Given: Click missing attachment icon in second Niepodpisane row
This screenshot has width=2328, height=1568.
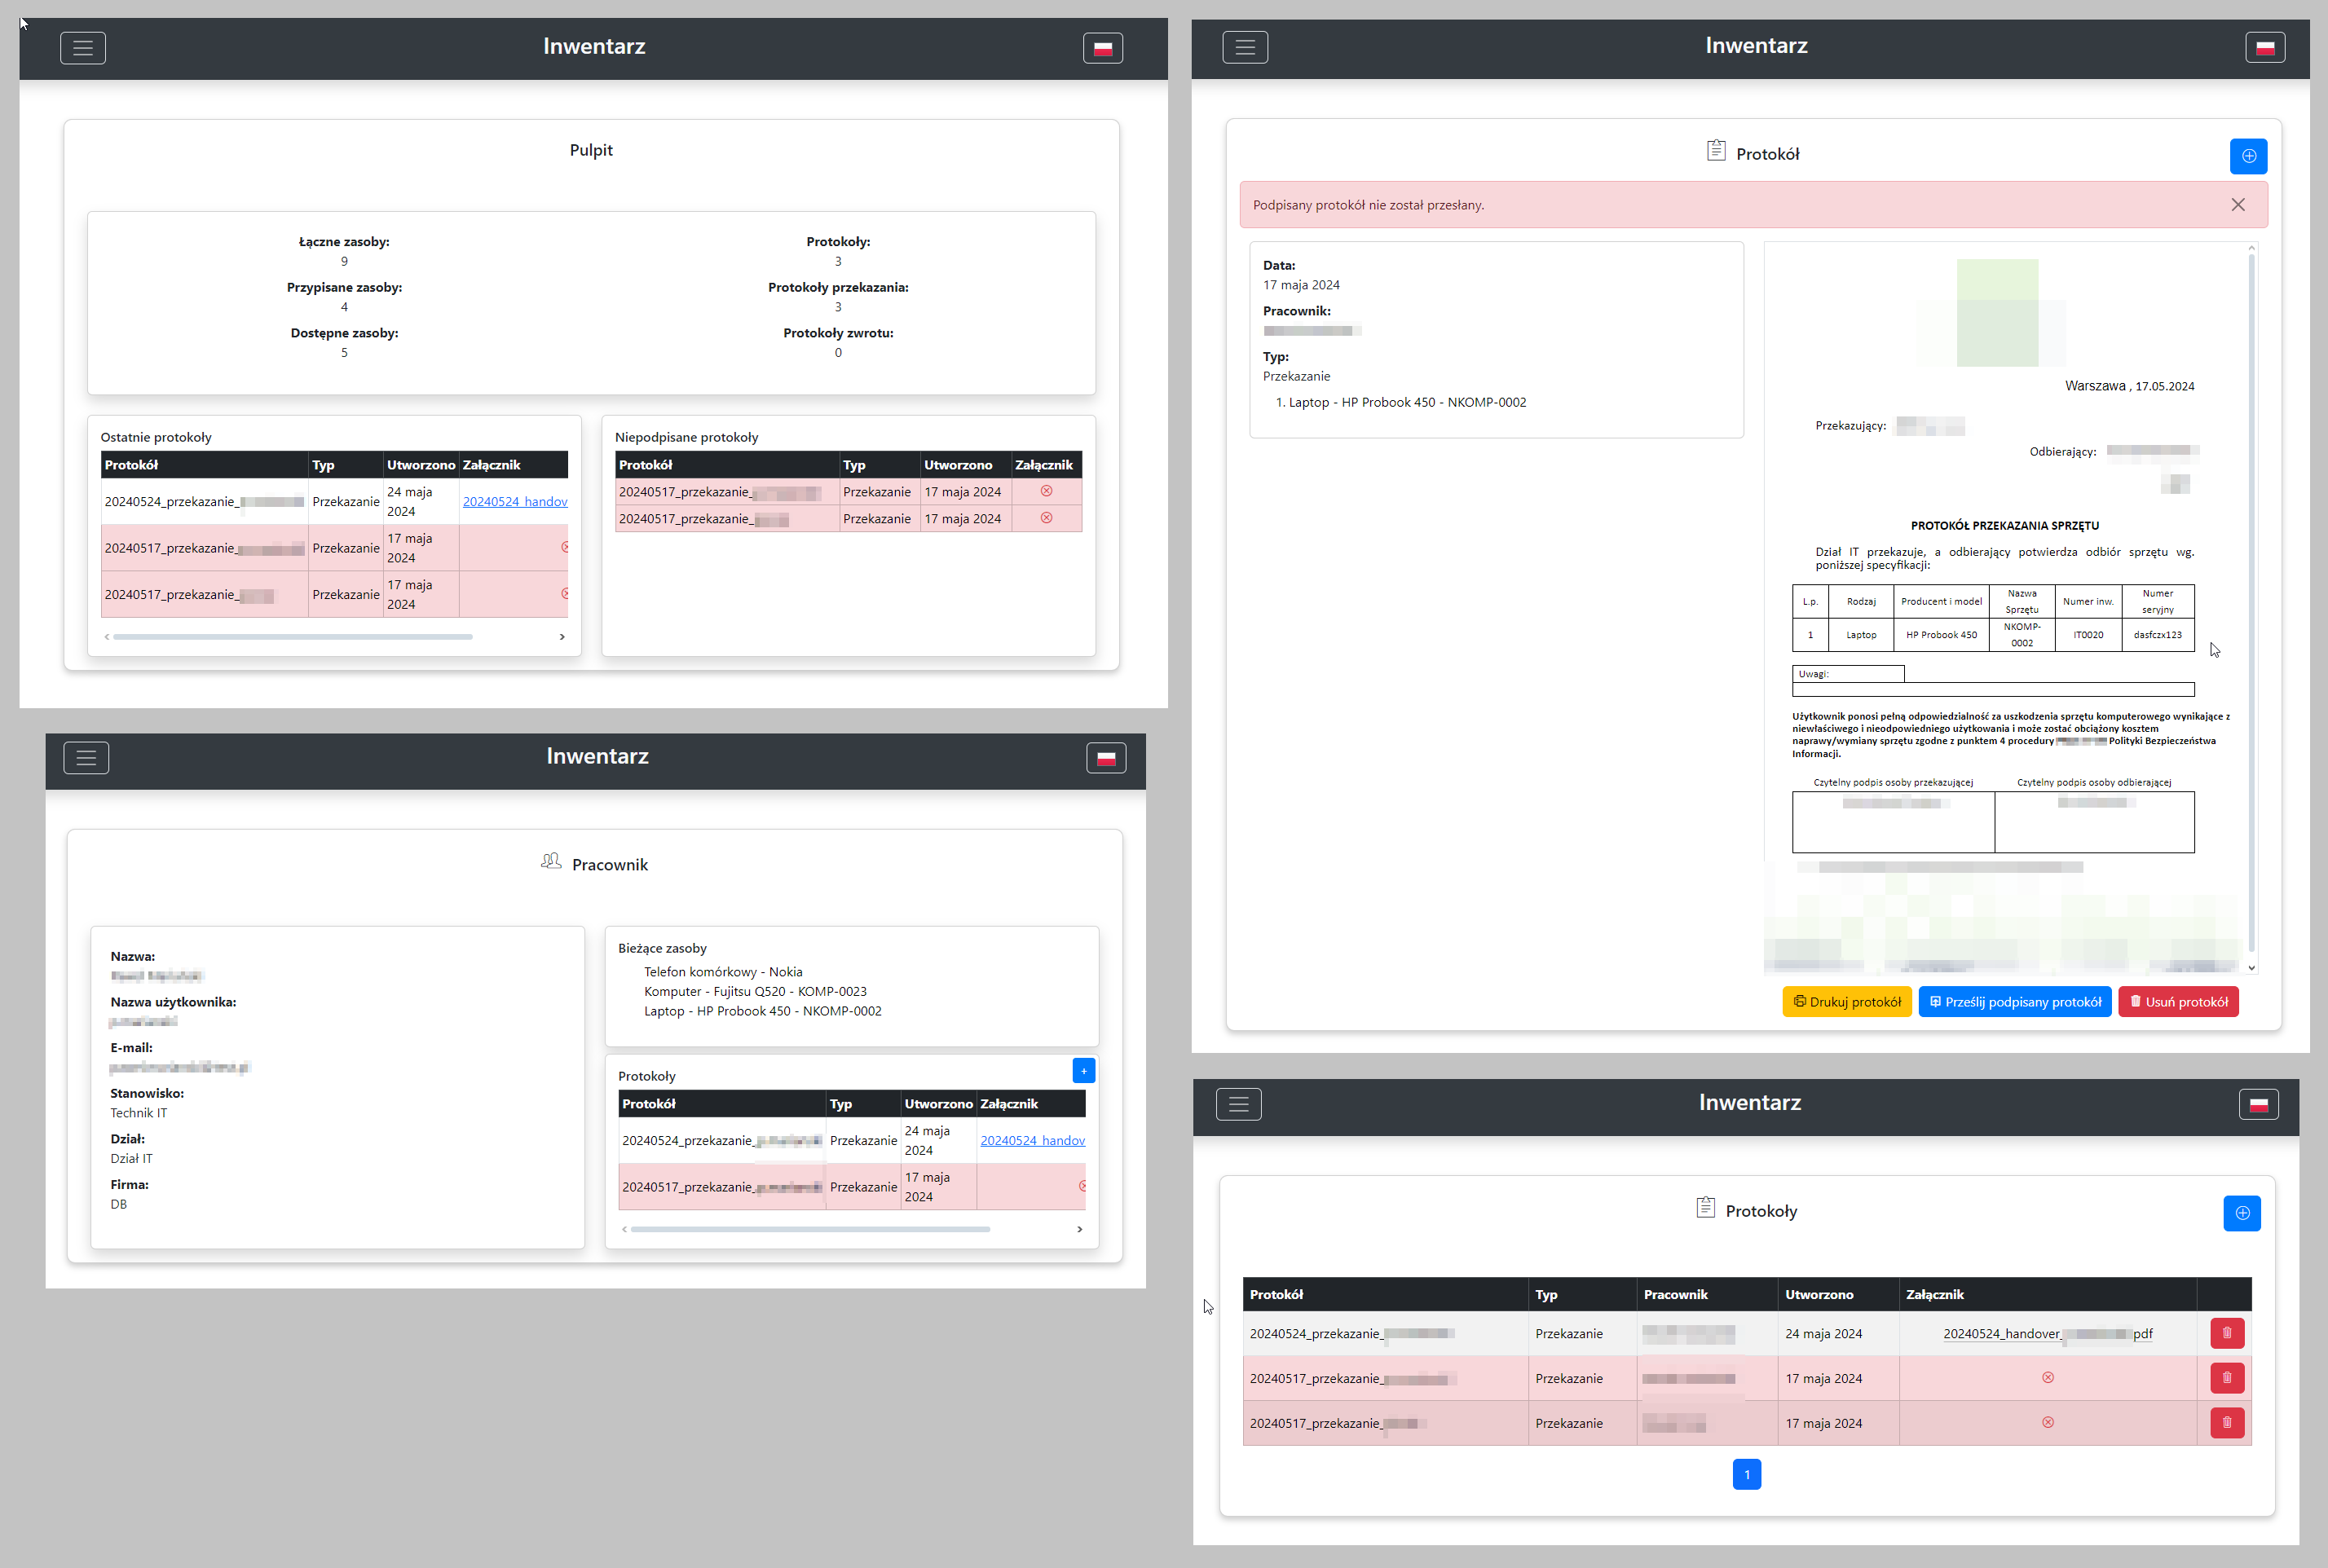Looking at the screenshot, I should coord(1046,518).
